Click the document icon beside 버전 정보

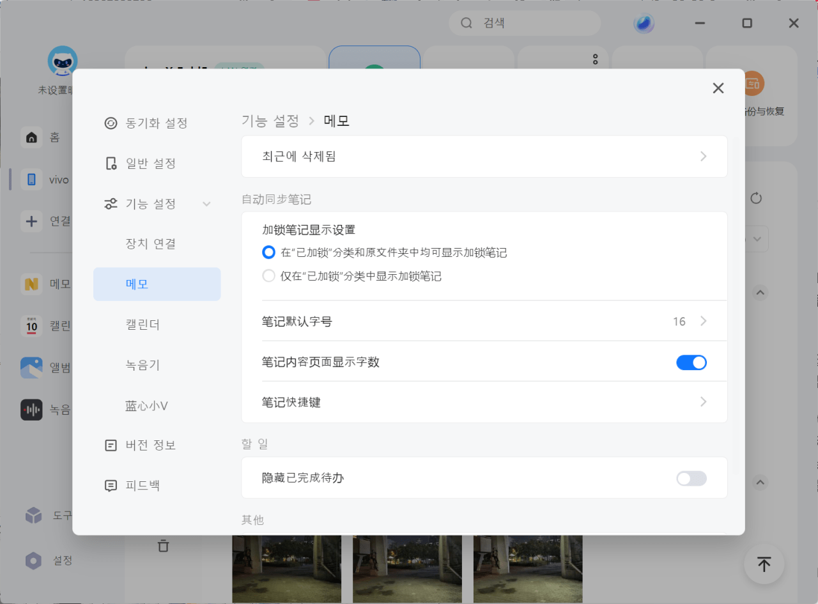pyautogui.click(x=111, y=445)
